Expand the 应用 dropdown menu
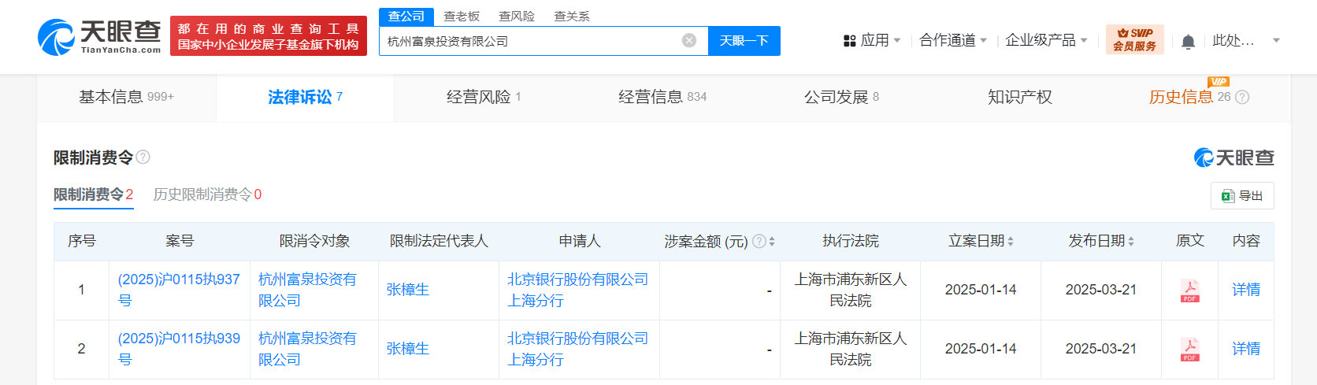 872,40
